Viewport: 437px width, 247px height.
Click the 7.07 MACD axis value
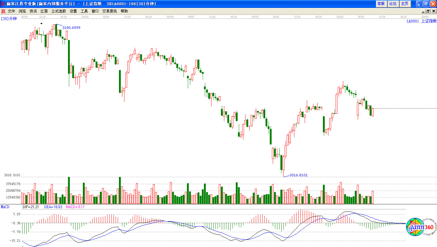16,214
